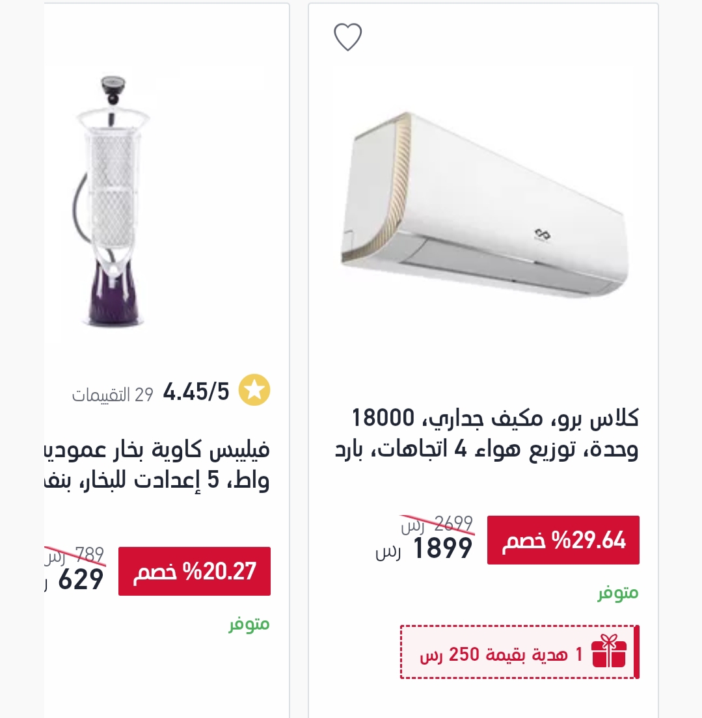
Task: Open the Class Pro air conditioner image
Action: pyautogui.click(x=484, y=204)
